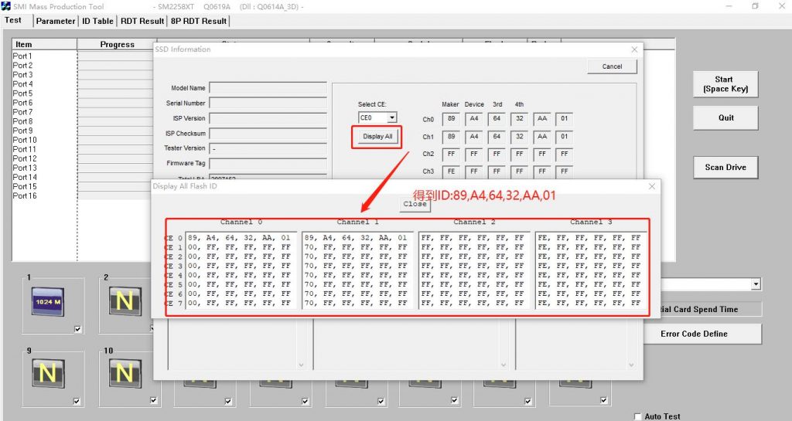Close the Display All Flash ID window with X
Screen dimensions: 792x421
pos(651,186)
